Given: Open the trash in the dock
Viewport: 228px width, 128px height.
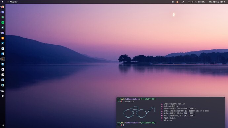Looking at the screenshot, I should pyautogui.click(x=3, y=96).
